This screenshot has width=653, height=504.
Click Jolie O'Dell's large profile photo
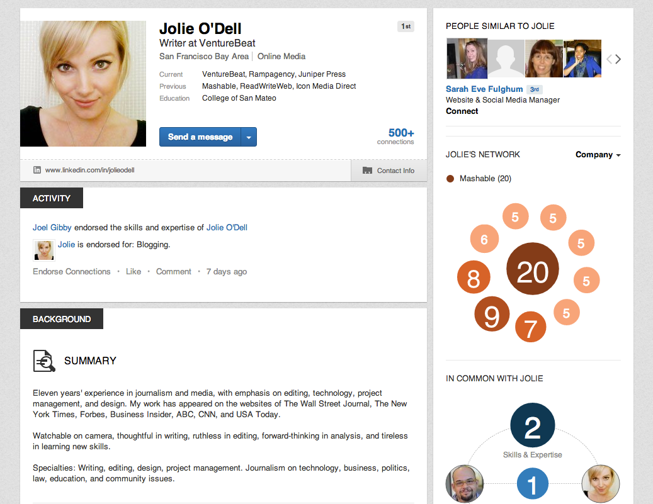[83, 84]
